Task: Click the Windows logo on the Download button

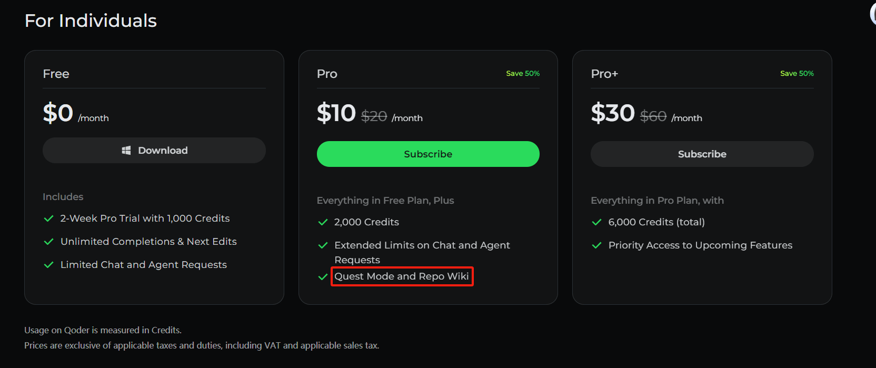Action: tap(126, 151)
